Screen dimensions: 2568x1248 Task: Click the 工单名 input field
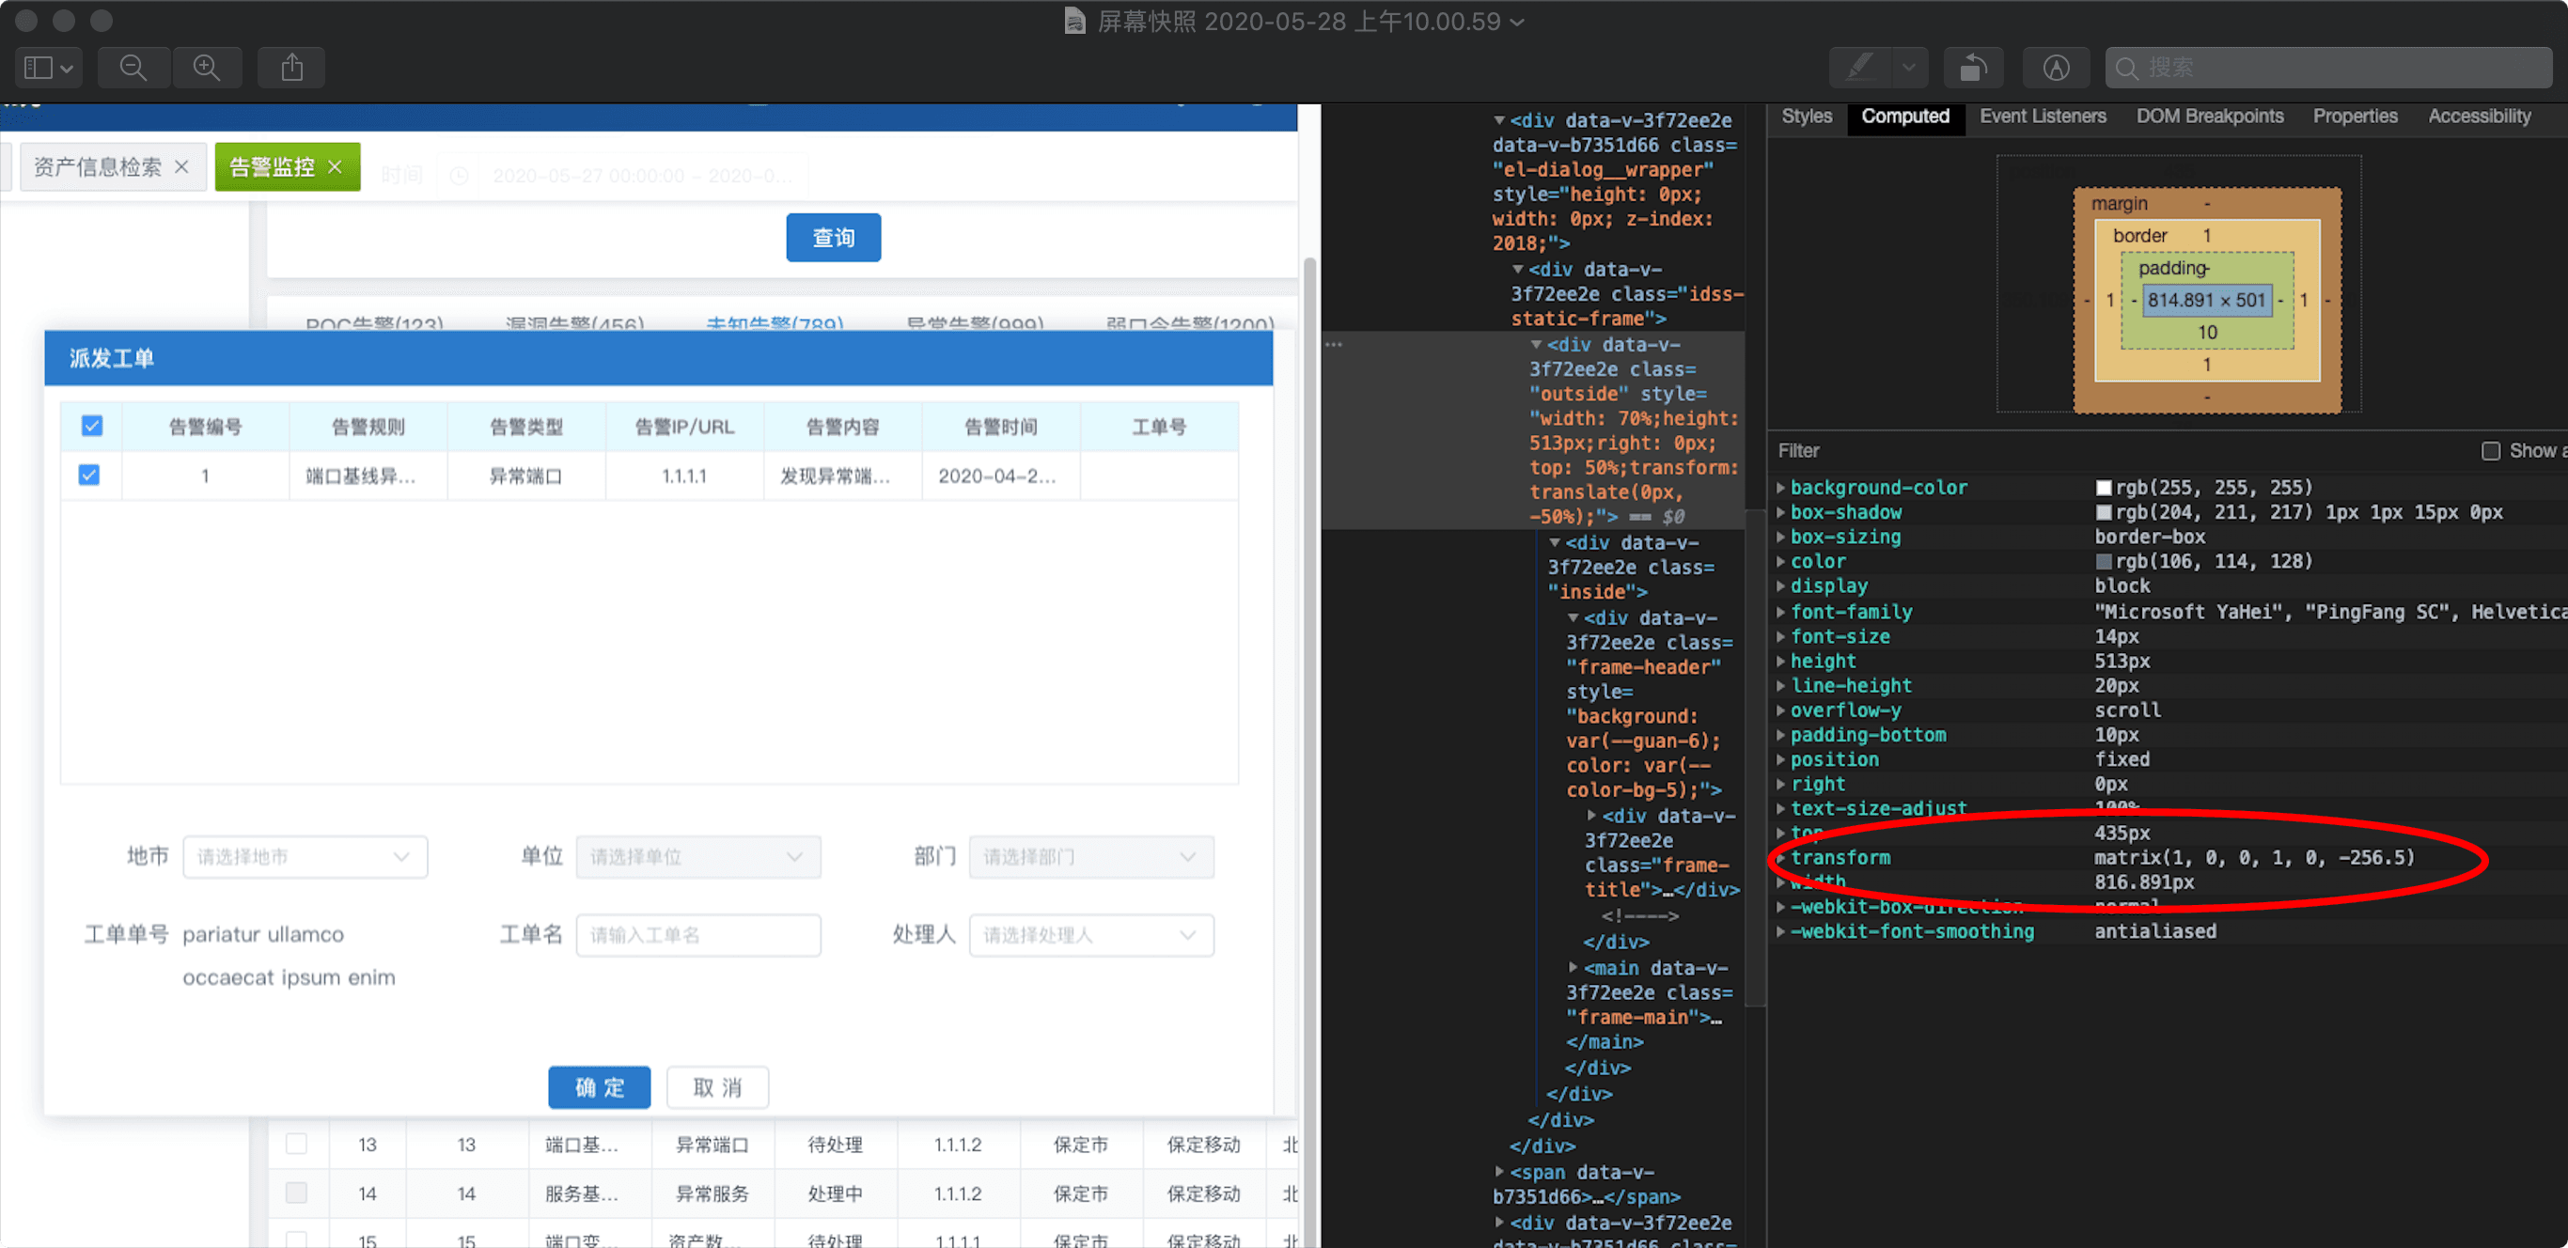click(x=697, y=935)
